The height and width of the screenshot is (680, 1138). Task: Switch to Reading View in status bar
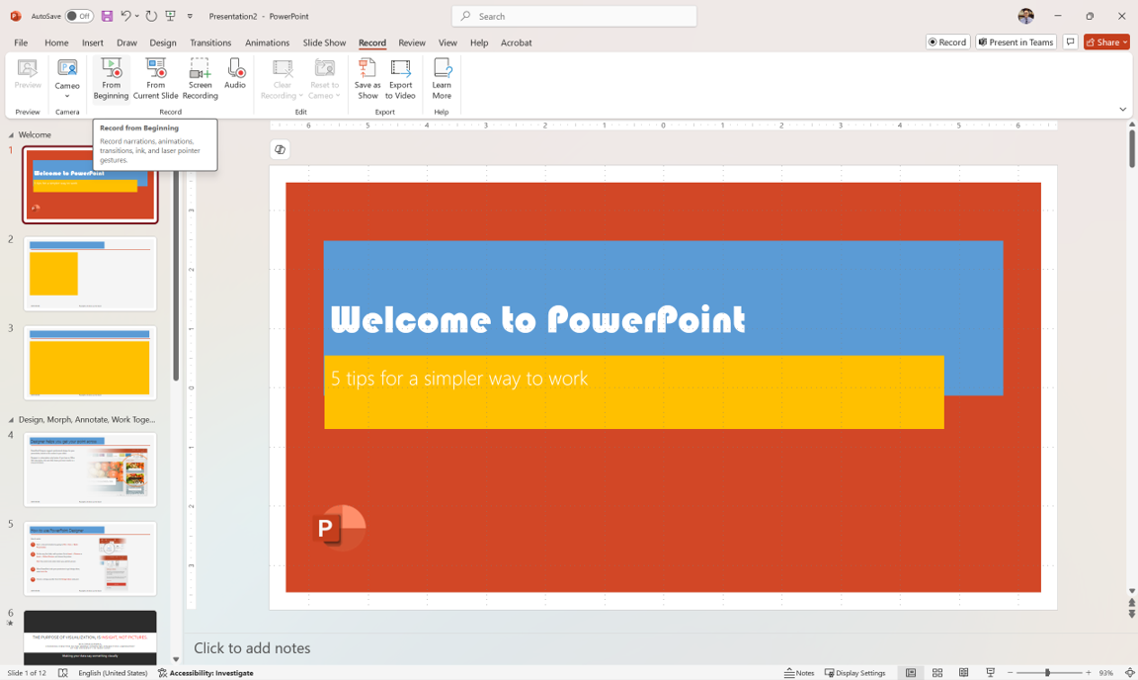click(x=964, y=673)
